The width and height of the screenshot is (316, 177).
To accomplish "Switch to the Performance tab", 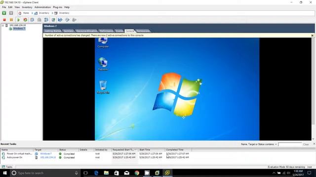I will pos(107,31).
